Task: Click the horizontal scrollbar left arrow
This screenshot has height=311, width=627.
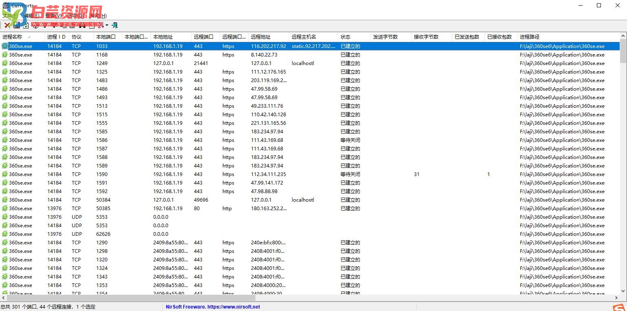Action: point(3,298)
